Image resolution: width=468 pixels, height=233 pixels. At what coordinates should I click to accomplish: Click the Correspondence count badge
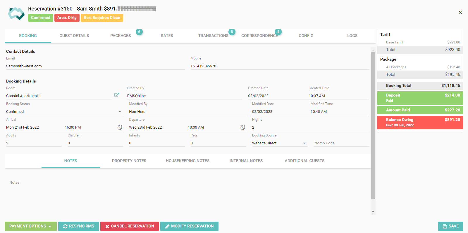click(278, 32)
